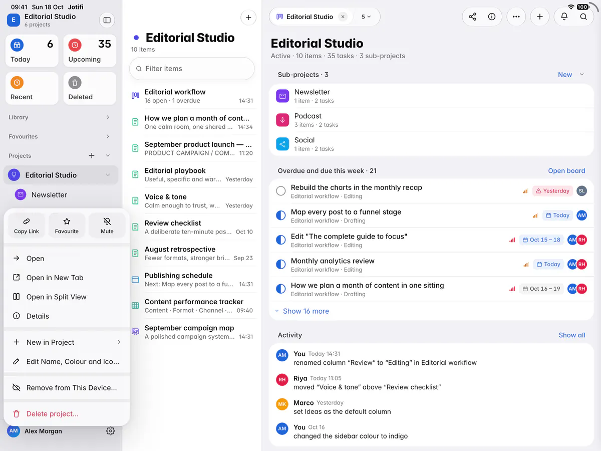Open the Upcoming card with 35
601x451 pixels.
[90, 51]
